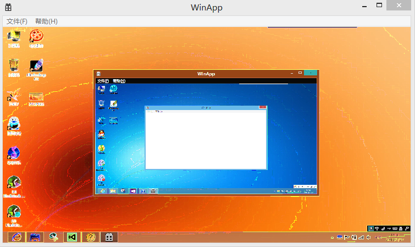415x247 pixels.
Task: Click the network signal bars tray icon
Action: [x=361, y=237]
